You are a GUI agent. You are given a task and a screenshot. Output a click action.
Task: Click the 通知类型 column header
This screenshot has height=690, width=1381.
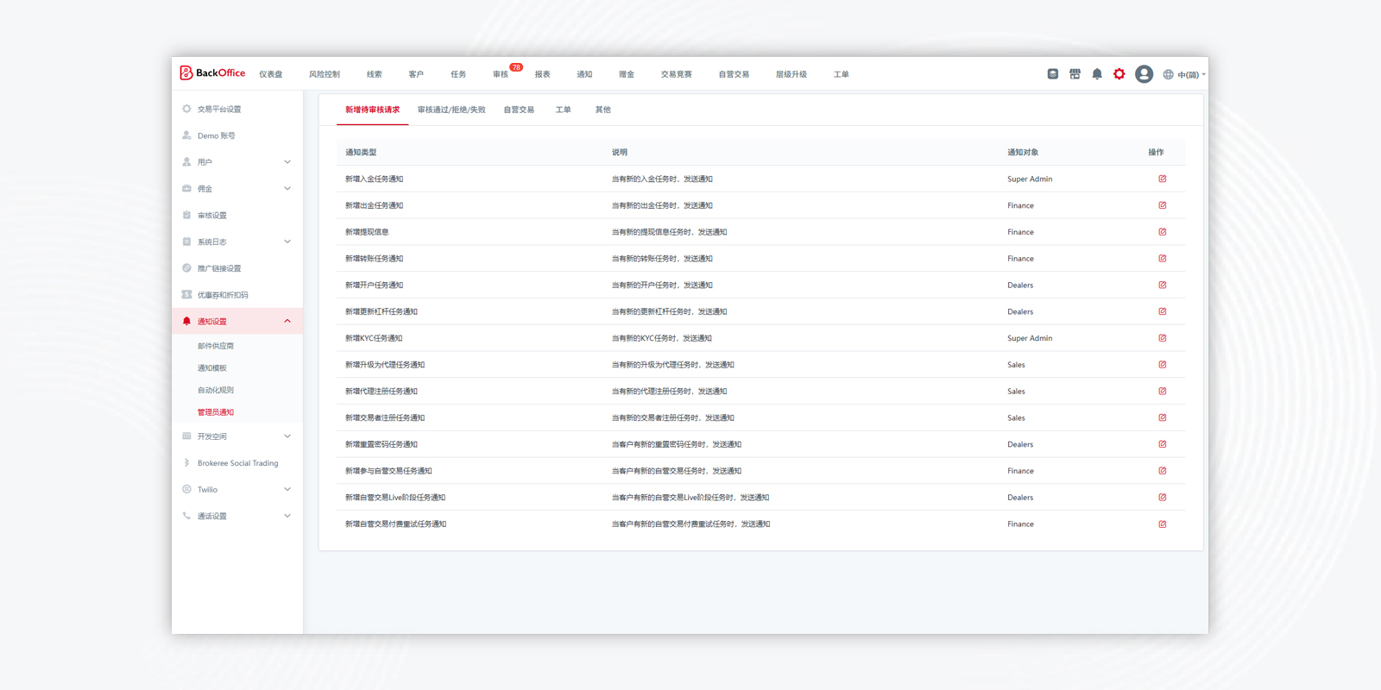pos(361,153)
